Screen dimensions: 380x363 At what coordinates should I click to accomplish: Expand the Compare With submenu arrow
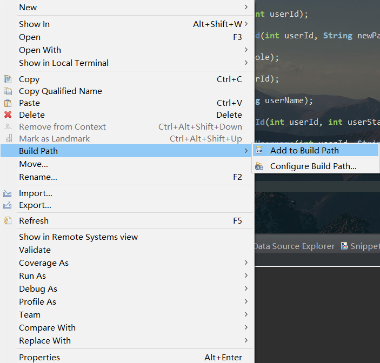(x=246, y=327)
